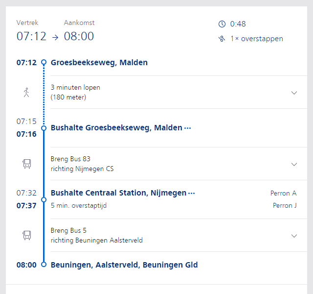Open more options for Bushalte Centraal Station, Nijmegen
This screenshot has width=313, height=294.
click(191, 193)
